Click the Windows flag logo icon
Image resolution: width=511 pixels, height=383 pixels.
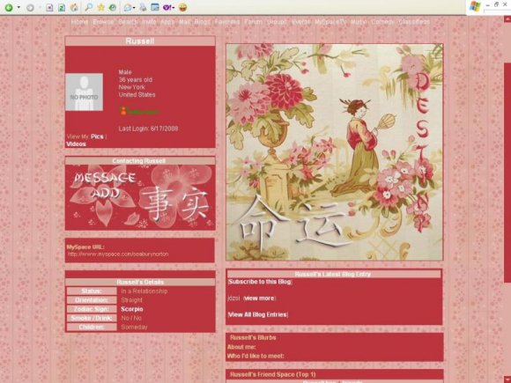pos(475,6)
